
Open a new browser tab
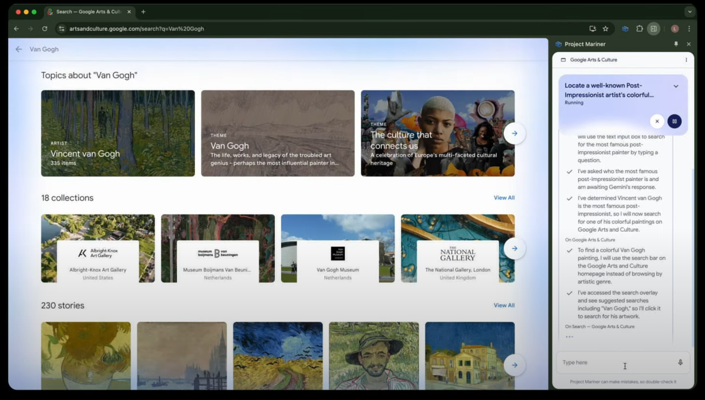pos(143,12)
